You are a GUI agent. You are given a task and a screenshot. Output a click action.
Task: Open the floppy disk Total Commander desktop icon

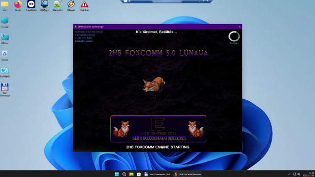click(4, 88)
